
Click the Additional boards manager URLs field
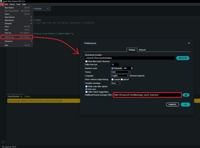(147, 95)
